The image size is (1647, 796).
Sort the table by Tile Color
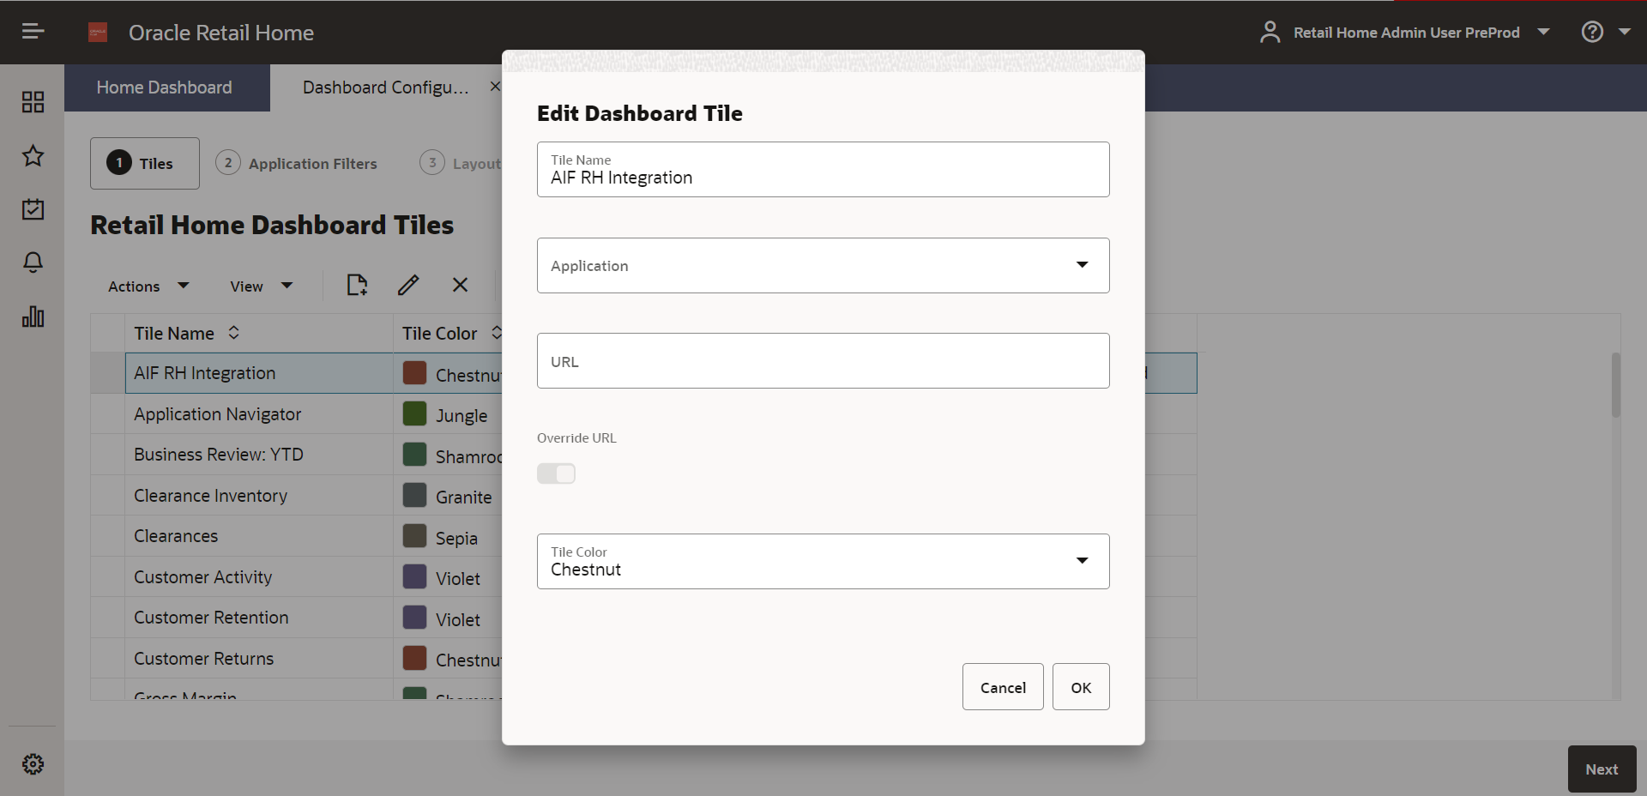click(x=497, y=333)
